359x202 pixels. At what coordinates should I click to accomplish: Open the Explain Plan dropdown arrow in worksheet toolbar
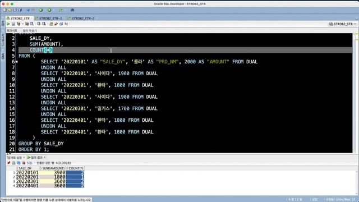click(x=22, y=24)
